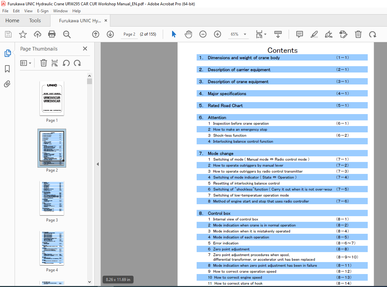Open the Page Thumbnails pane icon in the sidebar
The image size is (387, 287).
point(7,53)
